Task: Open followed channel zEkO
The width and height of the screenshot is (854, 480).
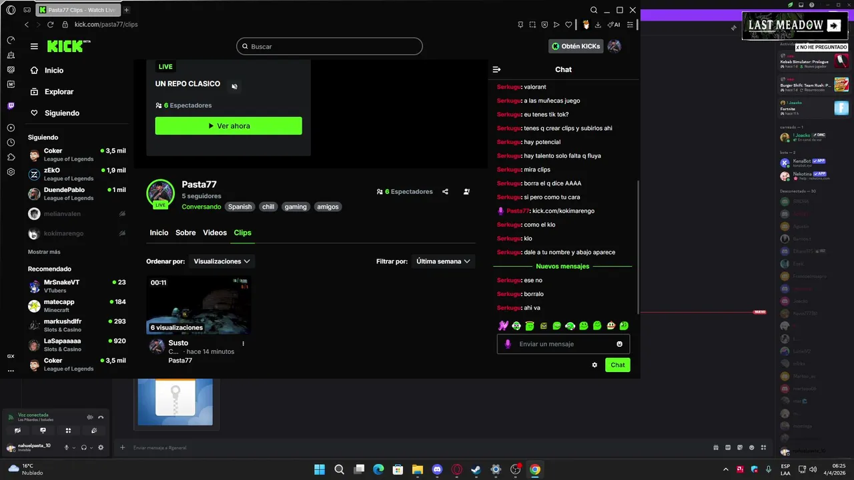Action: tap(77, 174)
